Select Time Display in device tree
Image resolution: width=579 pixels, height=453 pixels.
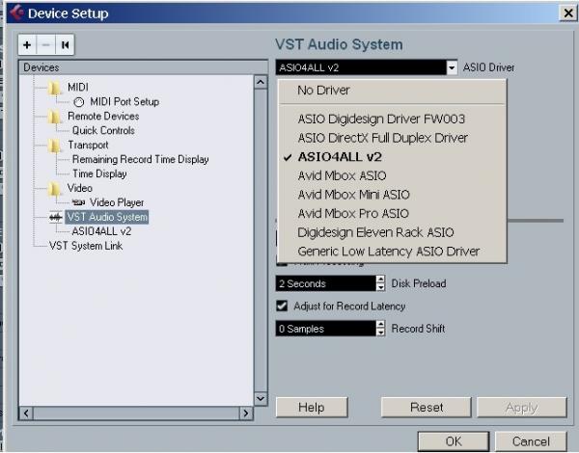point(99,173)
